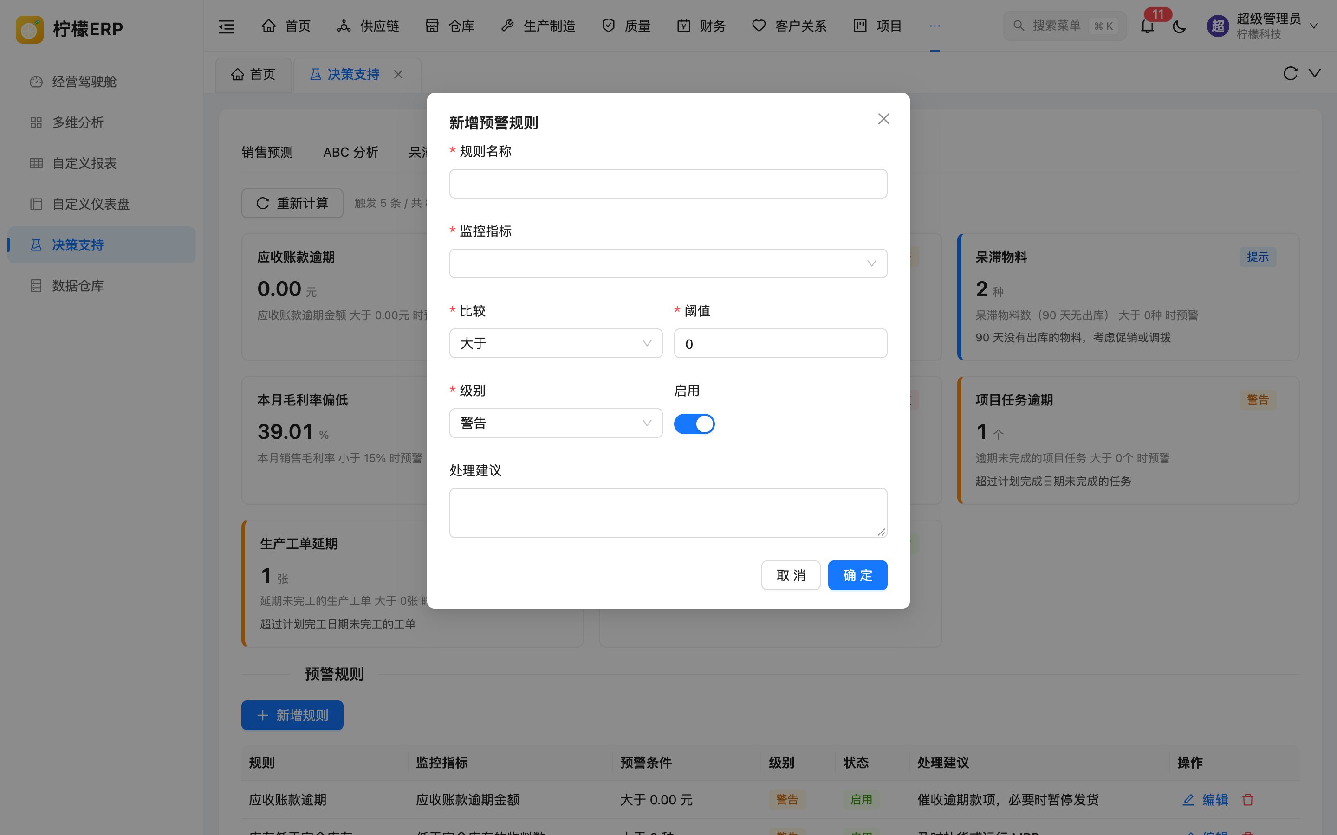
Task: Open 数据仓库 in the sidebar
Action: click(x=102, y=286)
